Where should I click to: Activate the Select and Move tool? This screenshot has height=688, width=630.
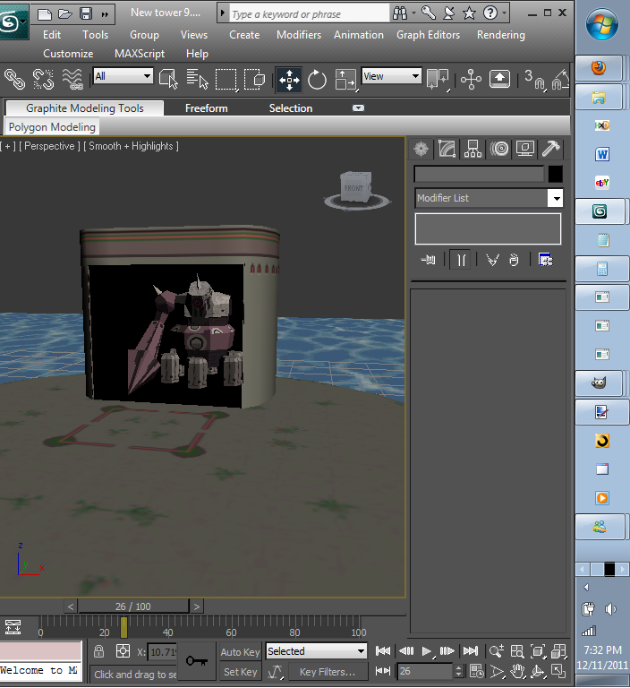[288, 80]
